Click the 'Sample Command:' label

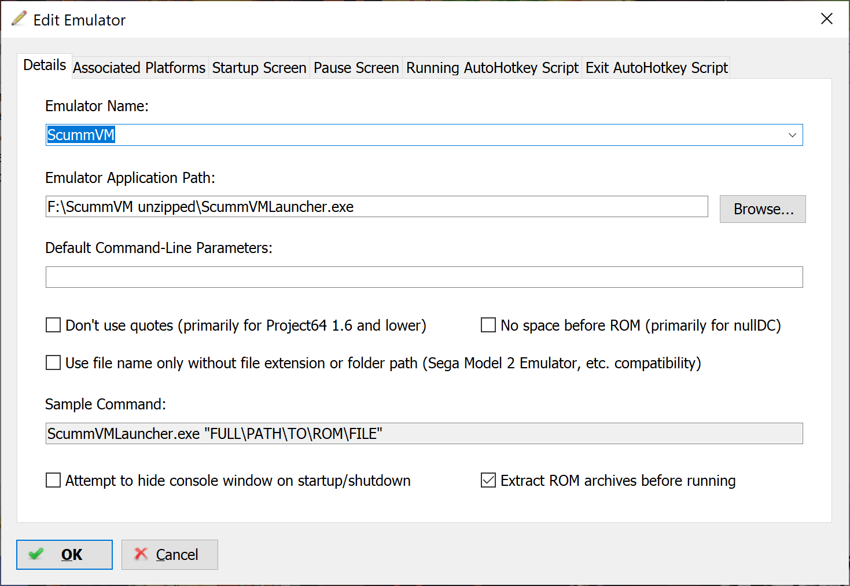pos(105,404)
